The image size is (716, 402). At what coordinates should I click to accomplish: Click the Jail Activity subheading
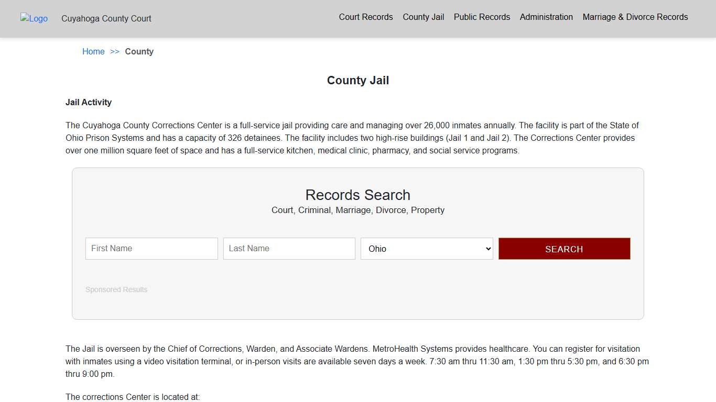(x=89, y=102)
